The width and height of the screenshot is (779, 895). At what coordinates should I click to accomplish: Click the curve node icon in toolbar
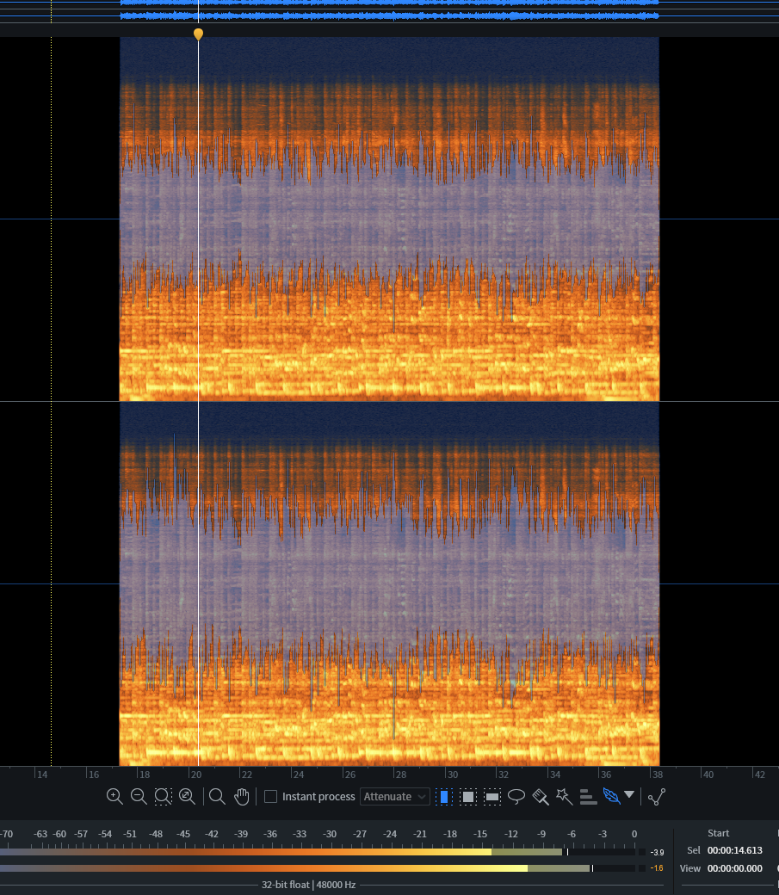coord(657,797)
